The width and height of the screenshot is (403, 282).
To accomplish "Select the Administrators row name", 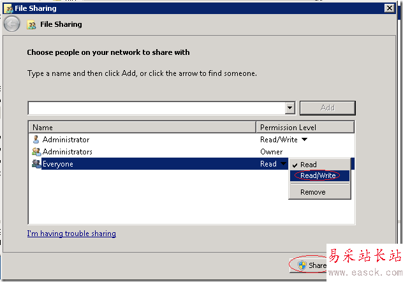I will click(x=68, y=152).
